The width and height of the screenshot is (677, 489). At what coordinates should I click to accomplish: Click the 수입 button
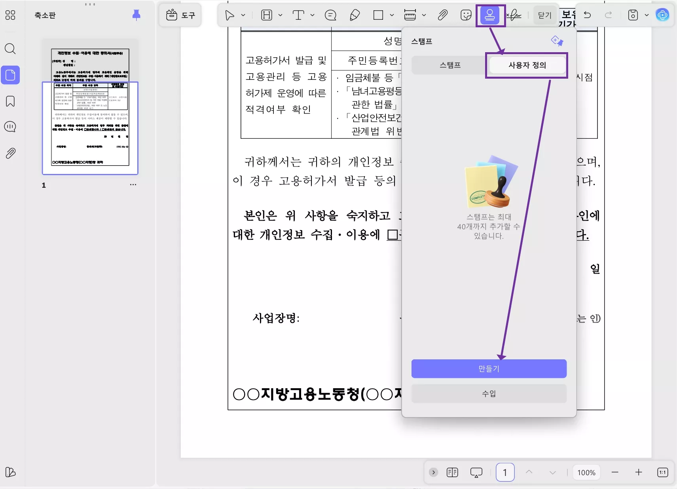(x=489, y=393)
